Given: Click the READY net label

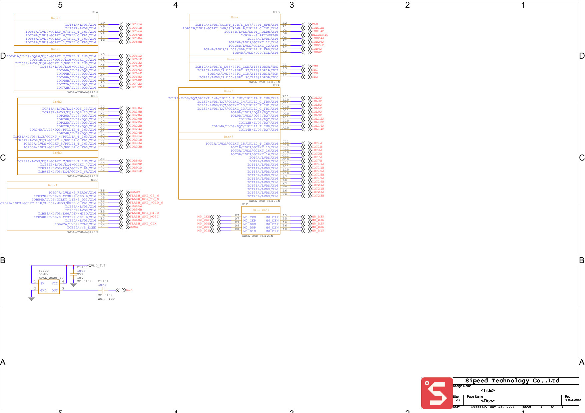Looking at the screenshot, I should click(135, 192).
